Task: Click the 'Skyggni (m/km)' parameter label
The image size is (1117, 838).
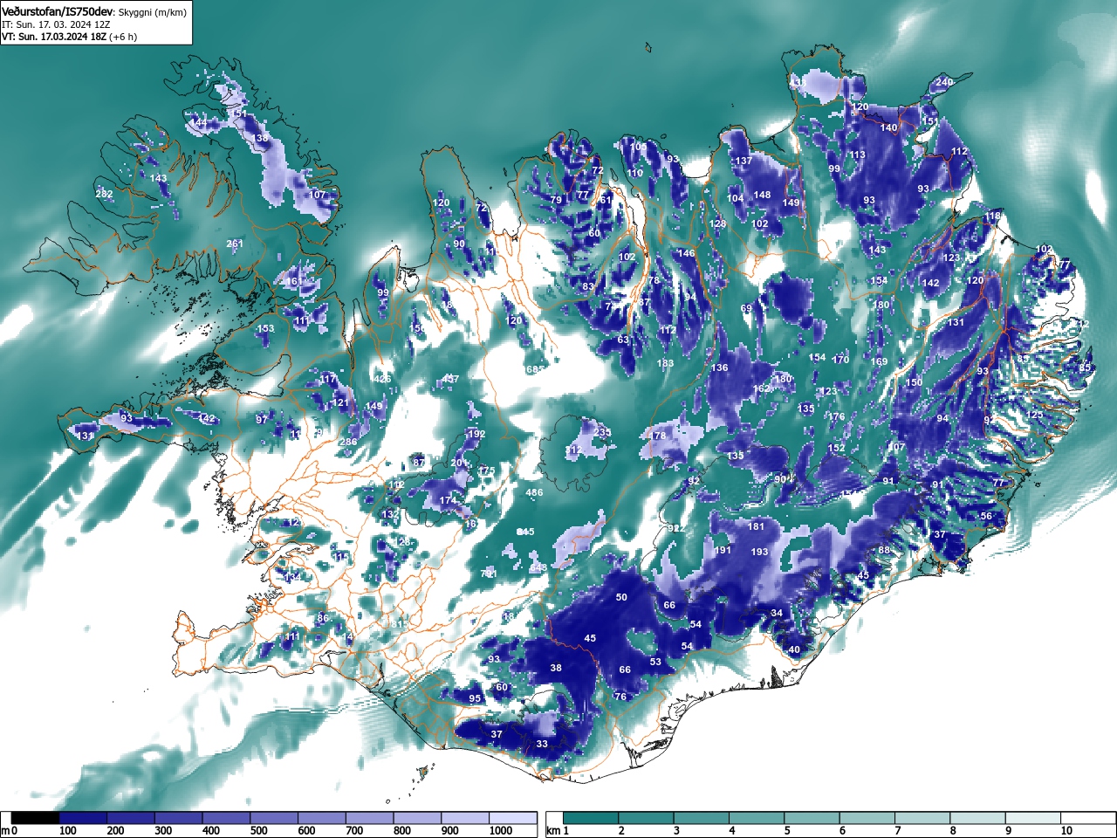Action: click(151, 12)
